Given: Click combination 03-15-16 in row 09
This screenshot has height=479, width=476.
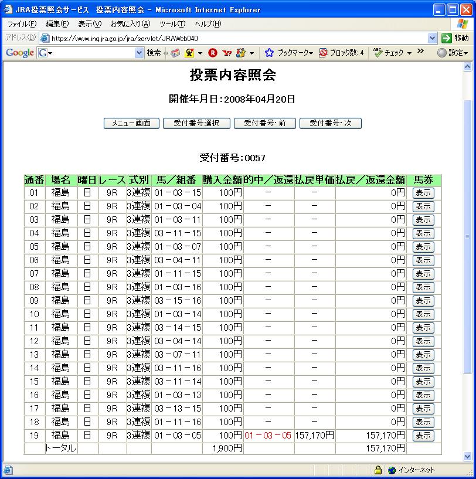Looking at the screenshot, I should click(x=178, y=301).
